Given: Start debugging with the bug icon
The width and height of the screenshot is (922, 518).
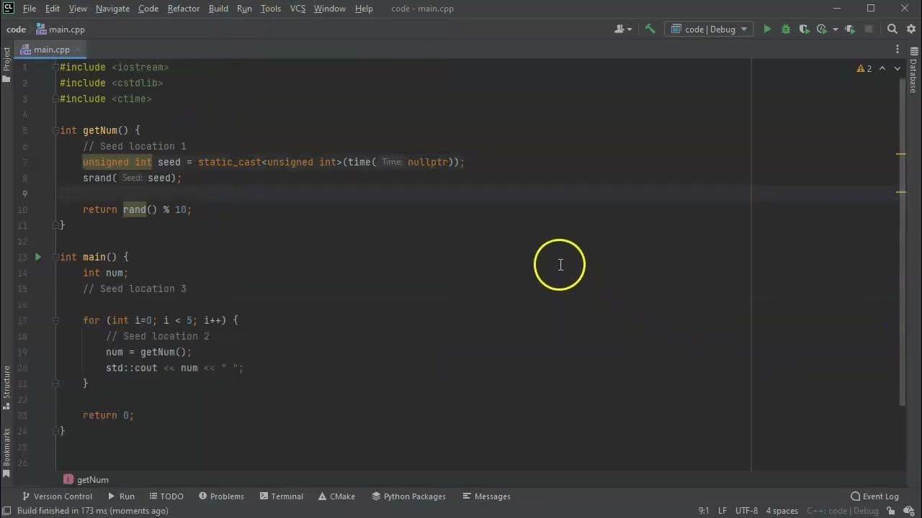Looking at the screenshot, I should (x=786, y=29).
